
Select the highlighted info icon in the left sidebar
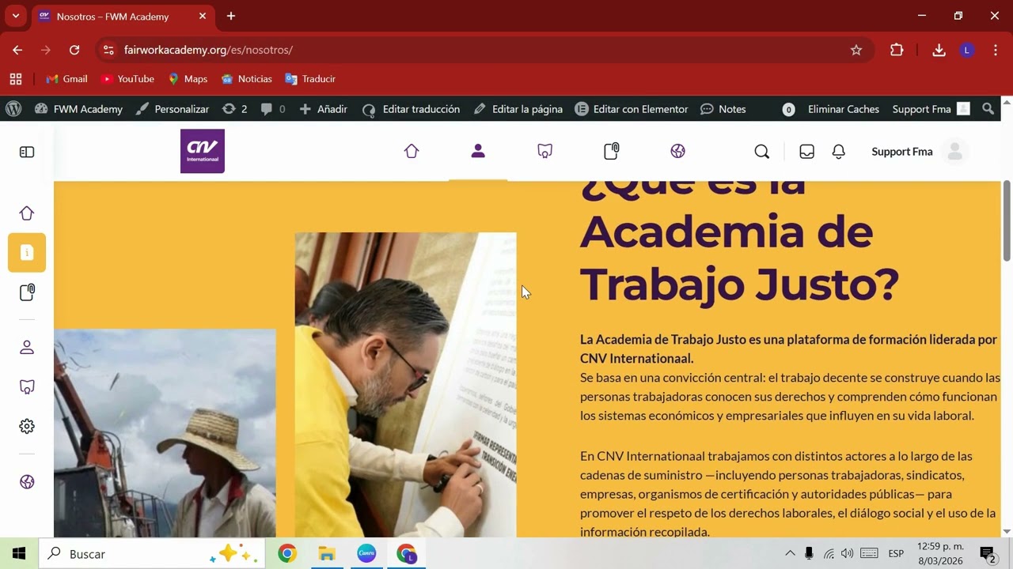tap(27, 253)
